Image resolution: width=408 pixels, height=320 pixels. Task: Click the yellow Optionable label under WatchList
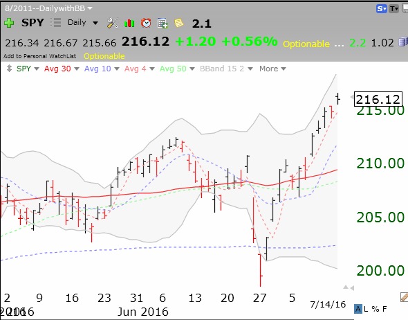pyautogui.click(x=104, y=56)
